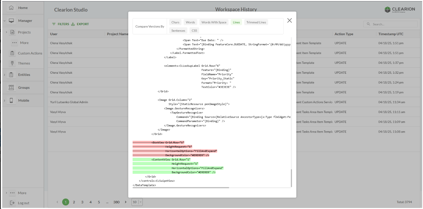
Task: Expand the Mobile sidebar section
Action: pyautogui.click(x=4, y=101)
